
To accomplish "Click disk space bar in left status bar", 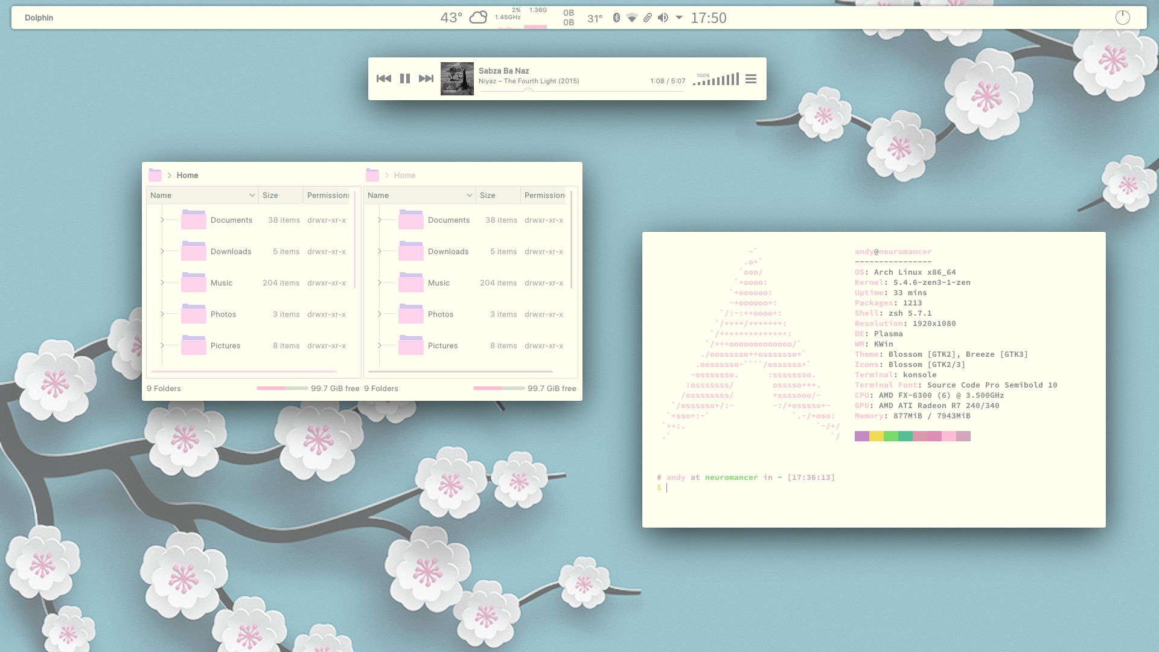I will point(282,388).
